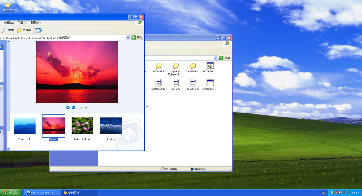Viewport: 362px width, 196px height.
Task: Click the red shield security tray icon
Action: pos(336,193)
